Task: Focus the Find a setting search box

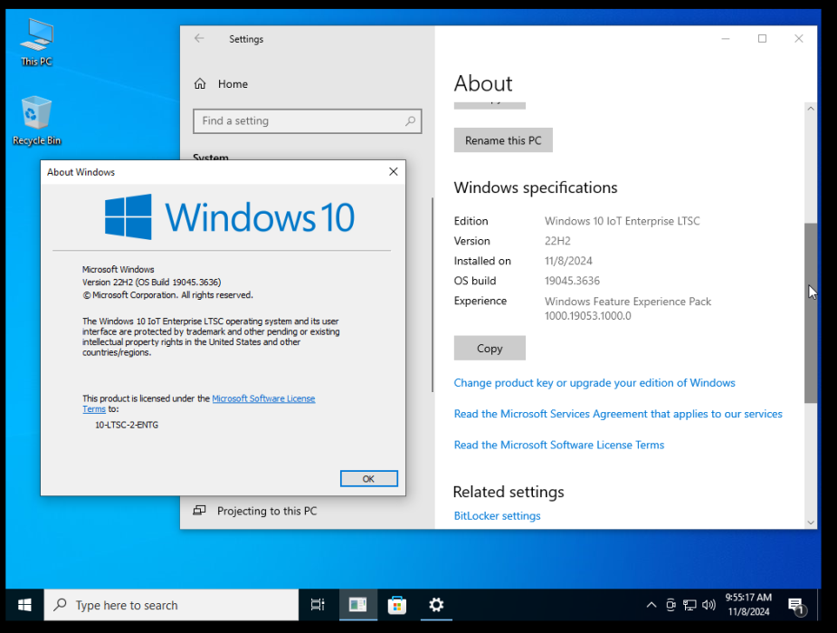Action: (x=307, y=121)
